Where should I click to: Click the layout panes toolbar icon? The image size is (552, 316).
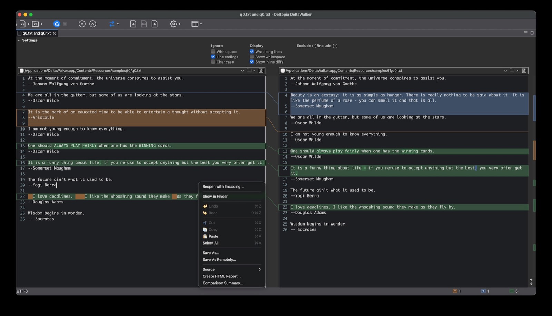195,24
